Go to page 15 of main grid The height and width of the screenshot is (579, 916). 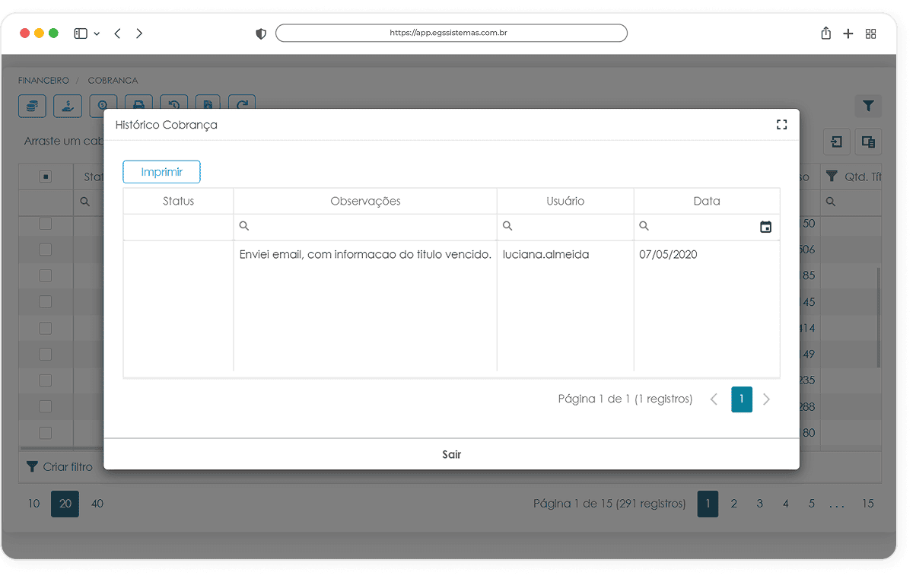[x=868, y=504]
